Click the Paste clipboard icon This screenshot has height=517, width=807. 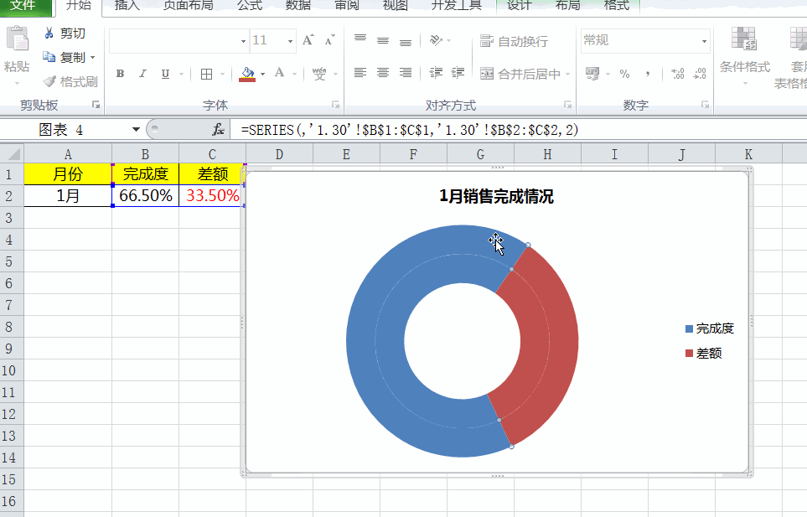pyautogui.click(x=17, y=40)
